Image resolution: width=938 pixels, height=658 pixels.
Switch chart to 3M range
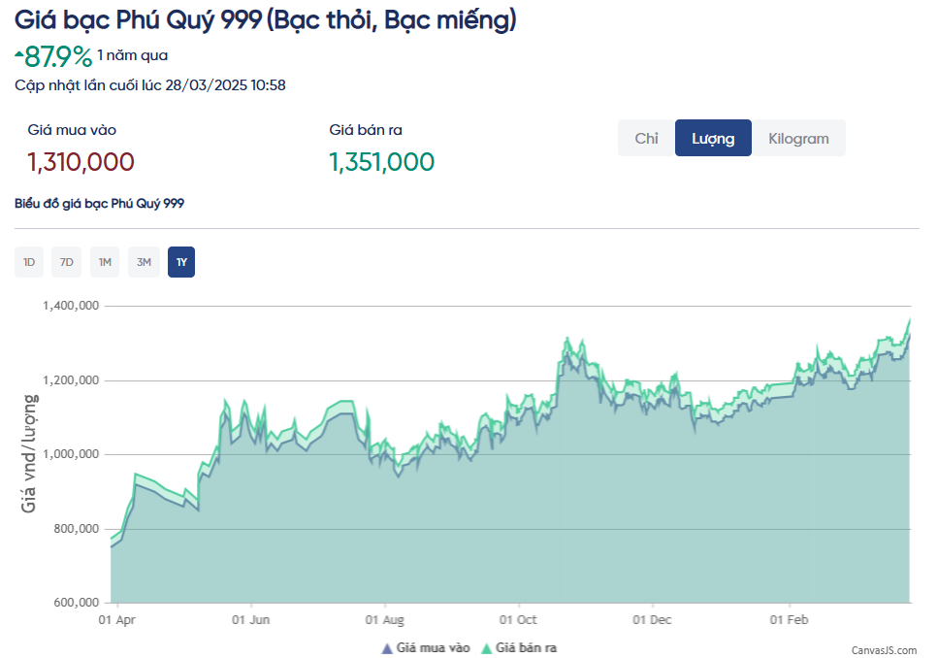point(144,262)
